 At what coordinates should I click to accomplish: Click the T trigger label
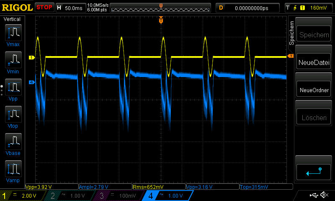pyautogui.click(x=288, y=8)
